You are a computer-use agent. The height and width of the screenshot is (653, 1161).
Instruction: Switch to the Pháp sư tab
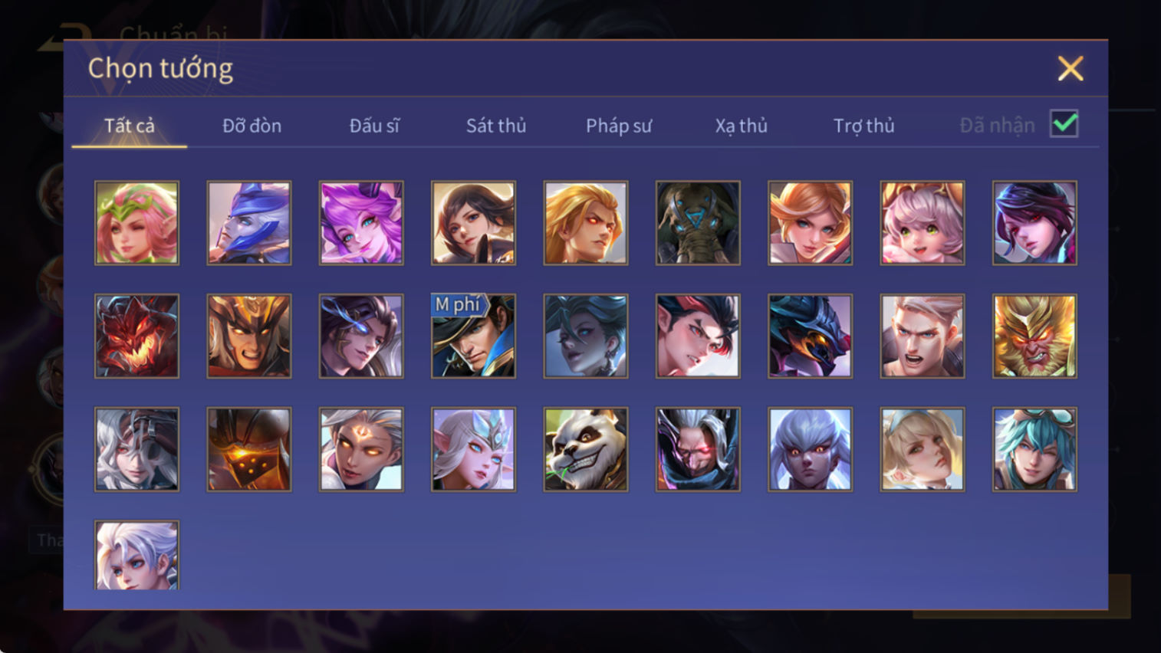pyautogui.click(x=619, y=126)
